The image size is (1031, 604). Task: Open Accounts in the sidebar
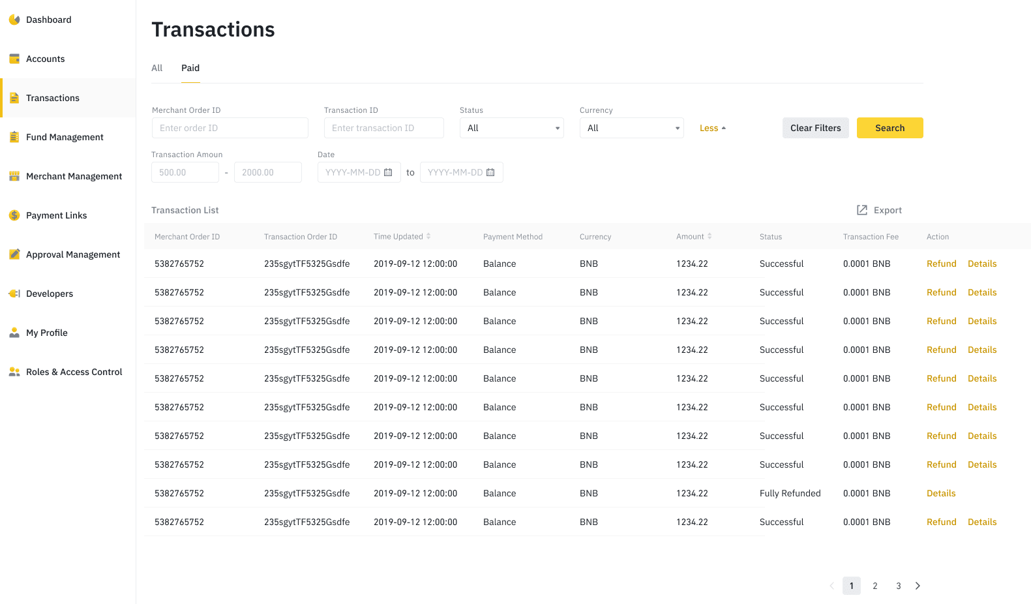coord(68,59)
